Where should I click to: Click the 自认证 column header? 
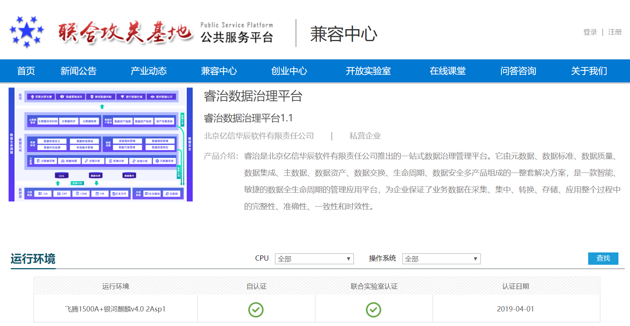click(x=256, y=286)
